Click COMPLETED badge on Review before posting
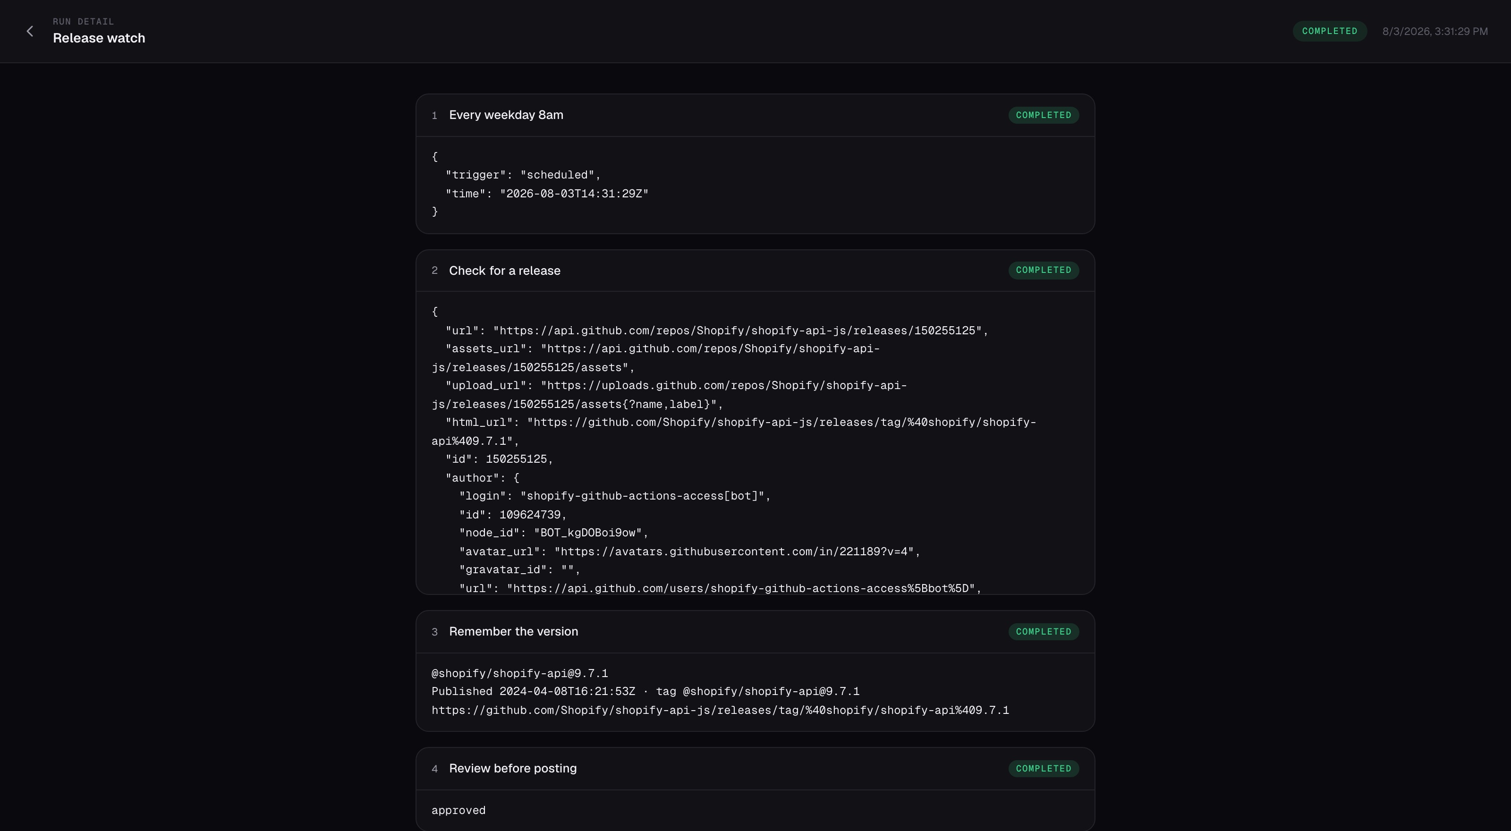This screenshot has width=1511, height=831. (1043, 769)
